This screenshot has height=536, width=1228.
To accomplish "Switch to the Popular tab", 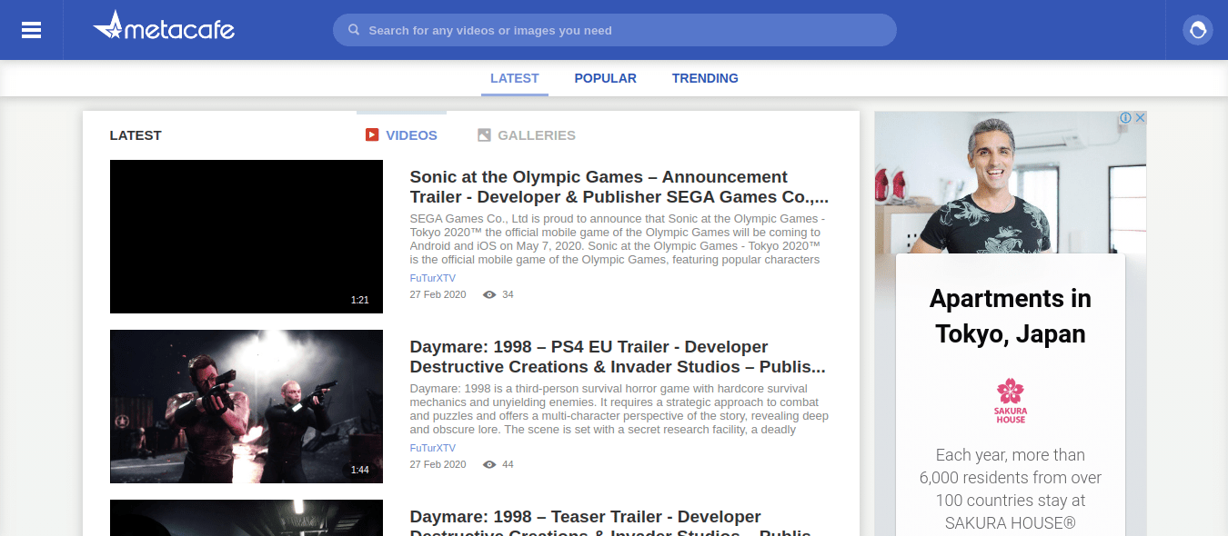I will click(x=606, y=78).
